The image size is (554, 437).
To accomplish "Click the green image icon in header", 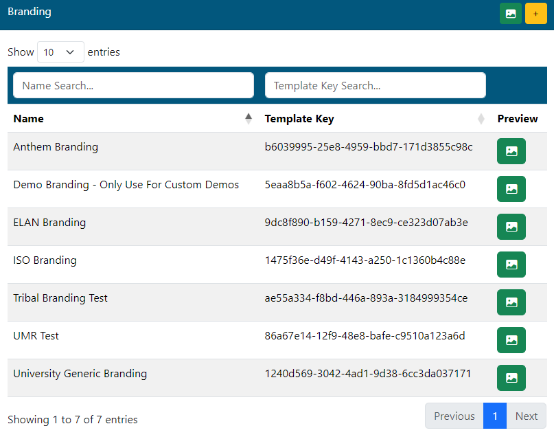I will (x=511, y=14).
